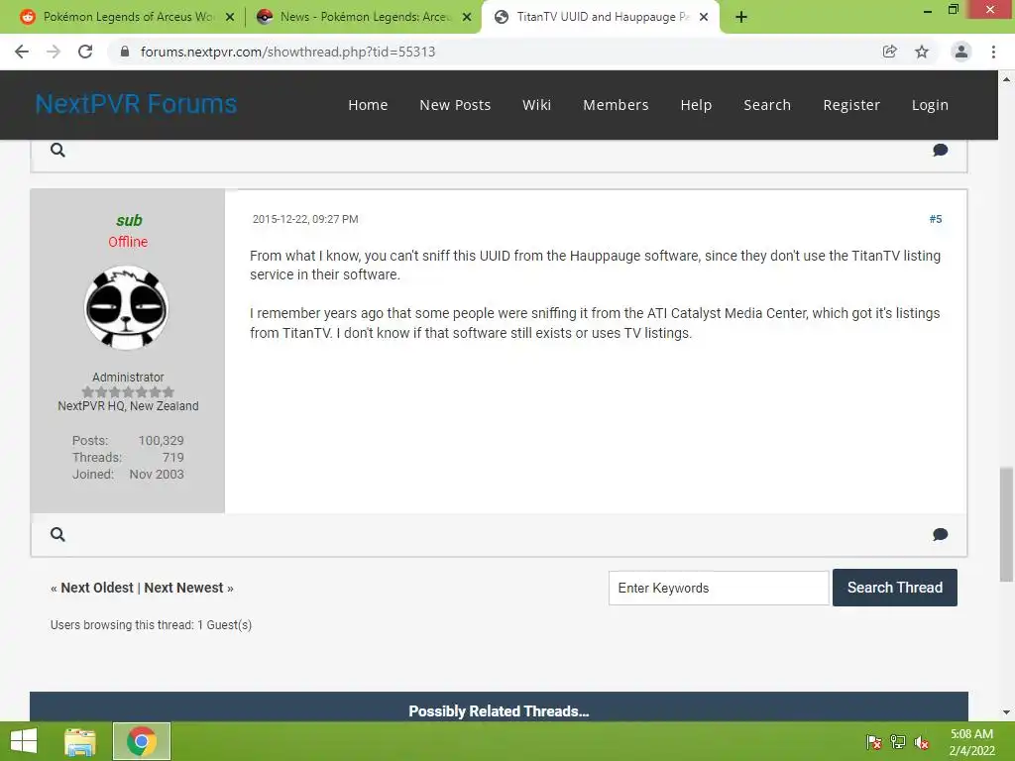The width and height of the screenshot is (1015, 761).
Task: Click scrollbar down arrow
Action: click(x=1006, y=712)
